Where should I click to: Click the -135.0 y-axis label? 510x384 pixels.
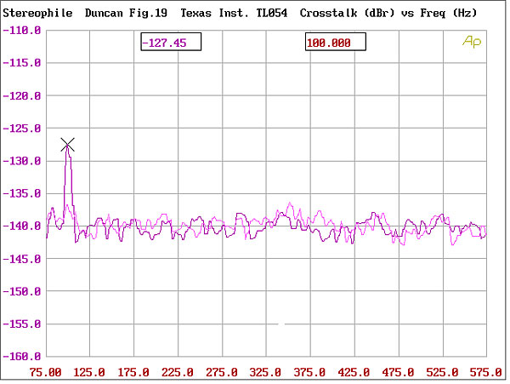click(22, 194)
